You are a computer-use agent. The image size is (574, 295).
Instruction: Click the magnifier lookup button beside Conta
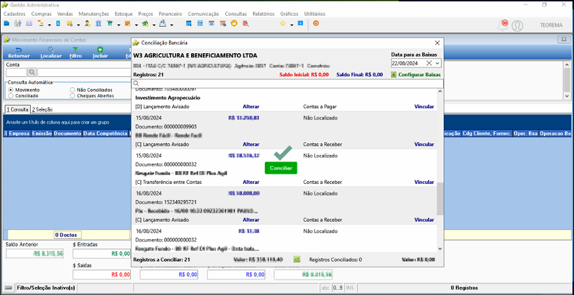coord(32,72)
